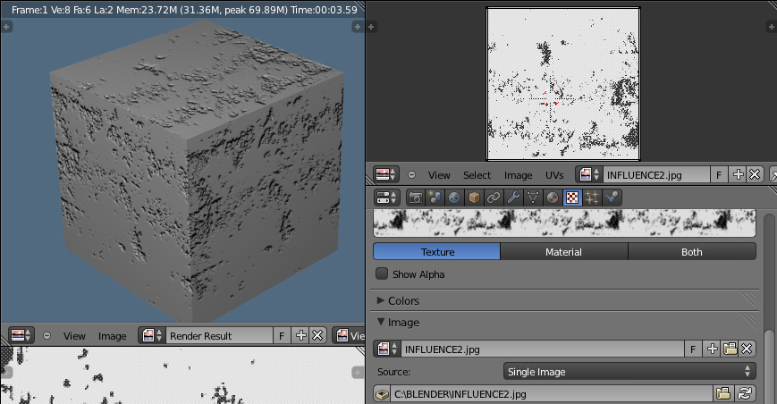Open the Image menu in render result editor

[112, 336]
